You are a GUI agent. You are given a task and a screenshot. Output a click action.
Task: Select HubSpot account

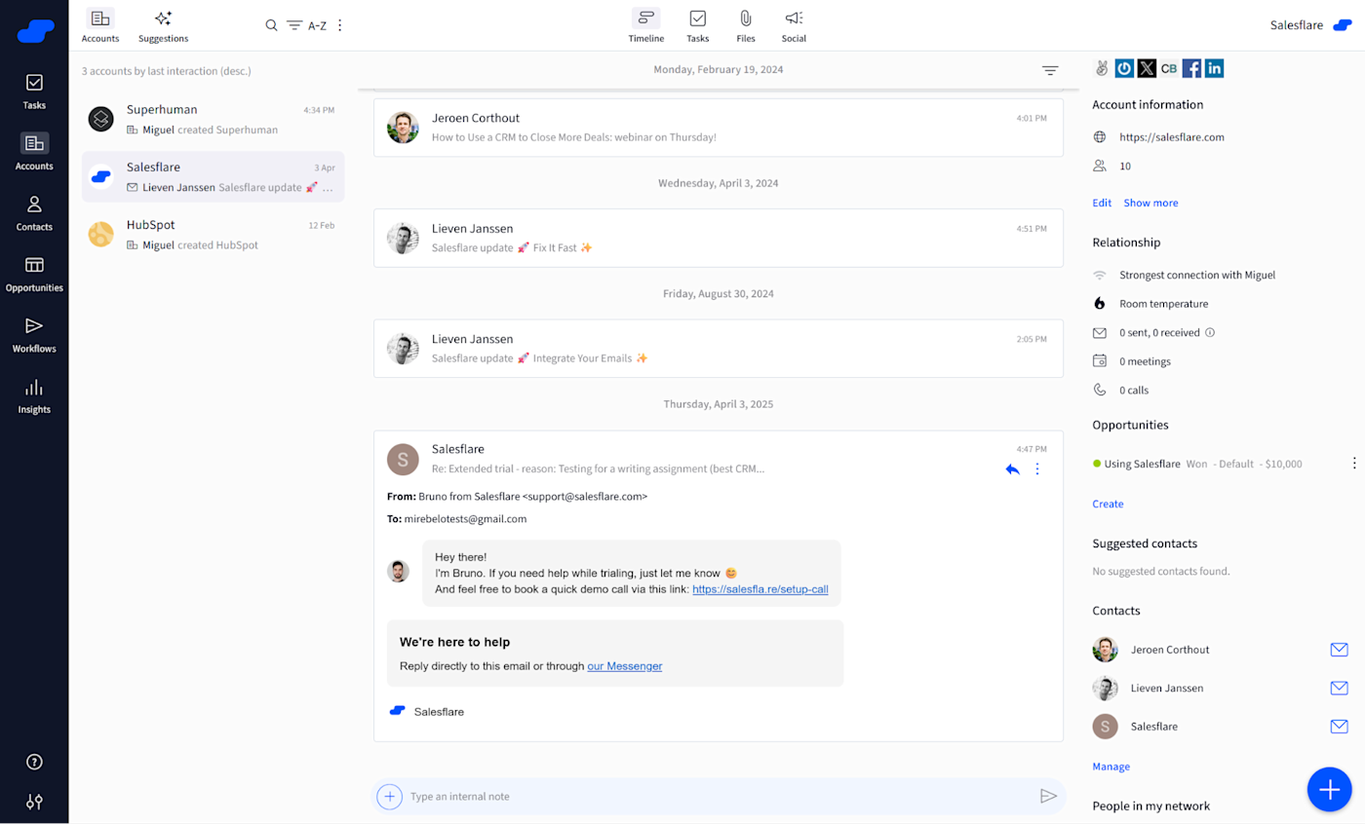coord(213,234)
